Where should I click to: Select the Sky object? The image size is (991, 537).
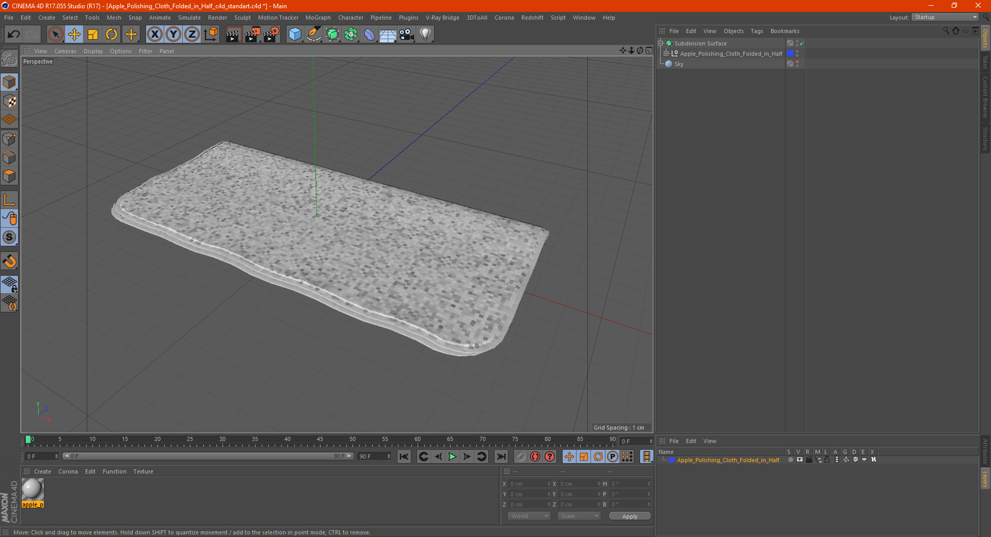[679, 64]
